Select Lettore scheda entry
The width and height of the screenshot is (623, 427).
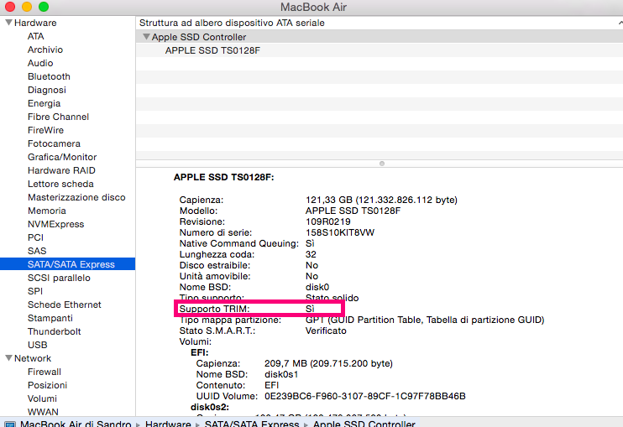coord(60,184)
